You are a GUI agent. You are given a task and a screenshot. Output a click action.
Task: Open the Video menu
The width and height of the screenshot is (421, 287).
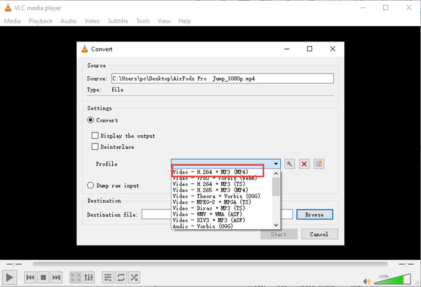(92, 21)
